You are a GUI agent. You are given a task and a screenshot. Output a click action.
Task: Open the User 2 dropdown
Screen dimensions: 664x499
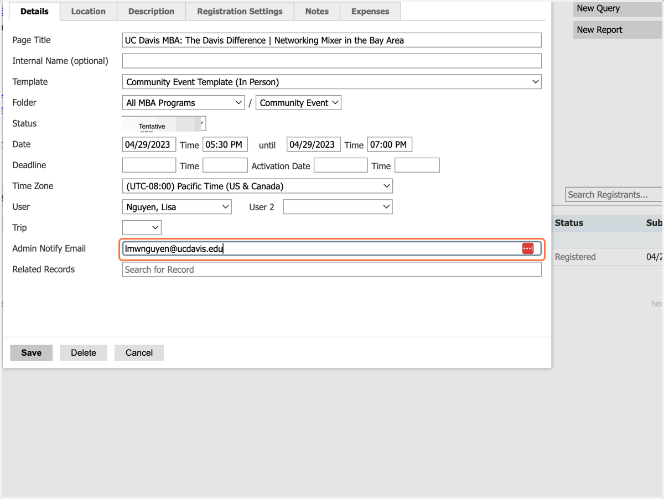click(x=338, y=207)
